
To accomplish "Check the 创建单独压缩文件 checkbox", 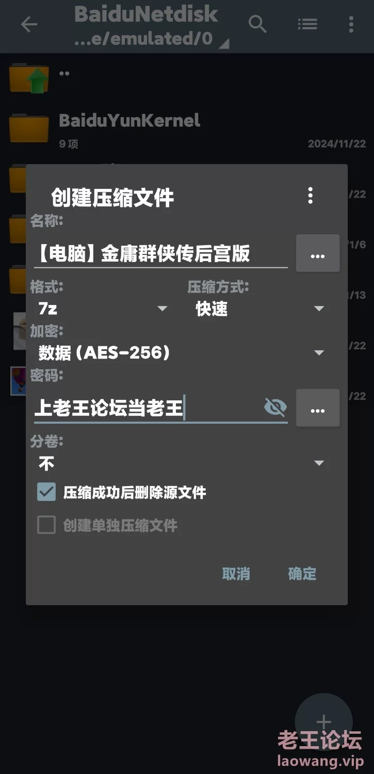I will click(46, 525).
